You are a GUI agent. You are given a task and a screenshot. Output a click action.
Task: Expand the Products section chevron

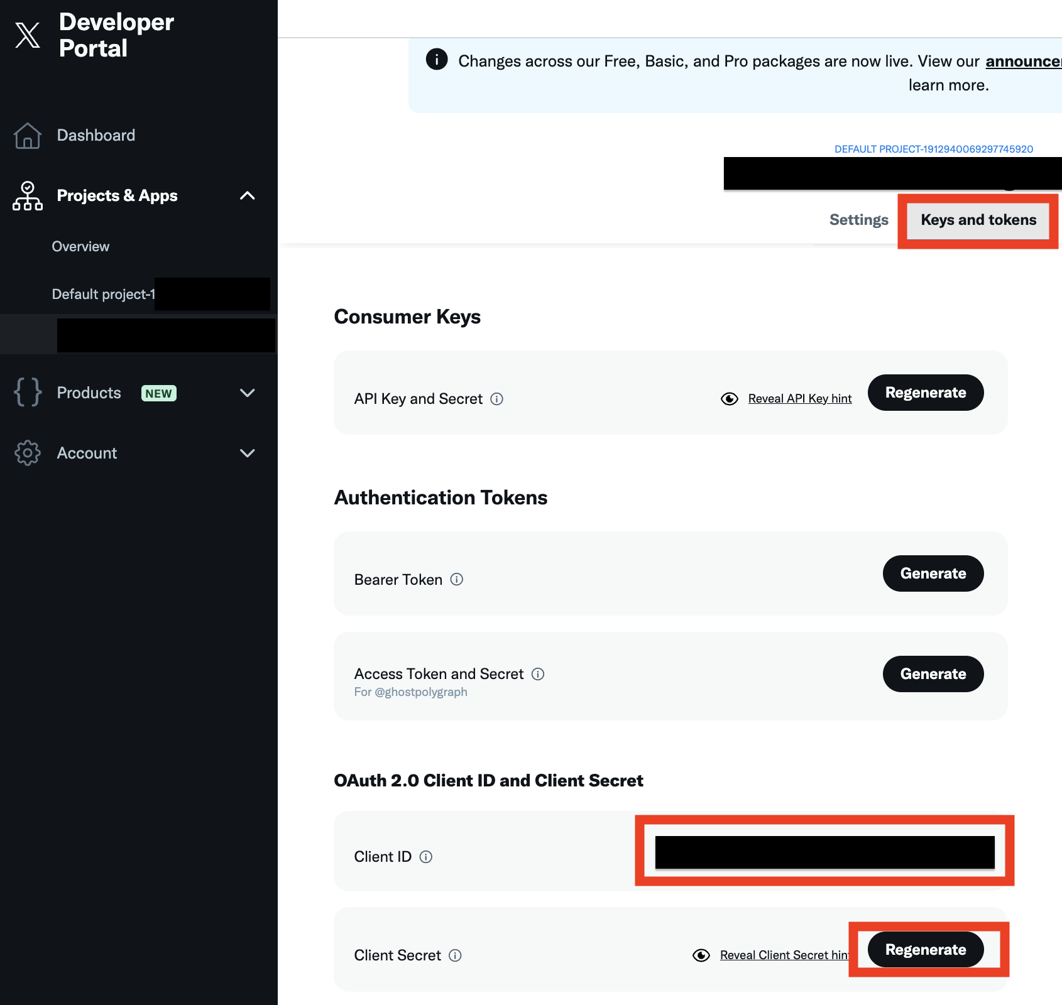(248, 393)
